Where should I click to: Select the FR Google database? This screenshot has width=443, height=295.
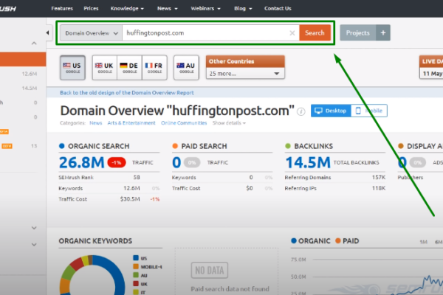[x=154, y=67]
